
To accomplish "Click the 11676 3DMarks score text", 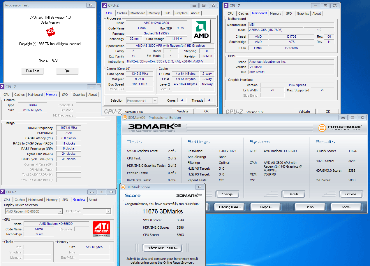I will [163, 211].
